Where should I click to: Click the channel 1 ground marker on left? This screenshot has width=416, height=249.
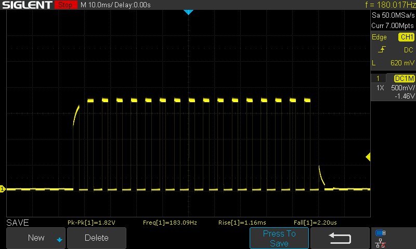point(3,189)
